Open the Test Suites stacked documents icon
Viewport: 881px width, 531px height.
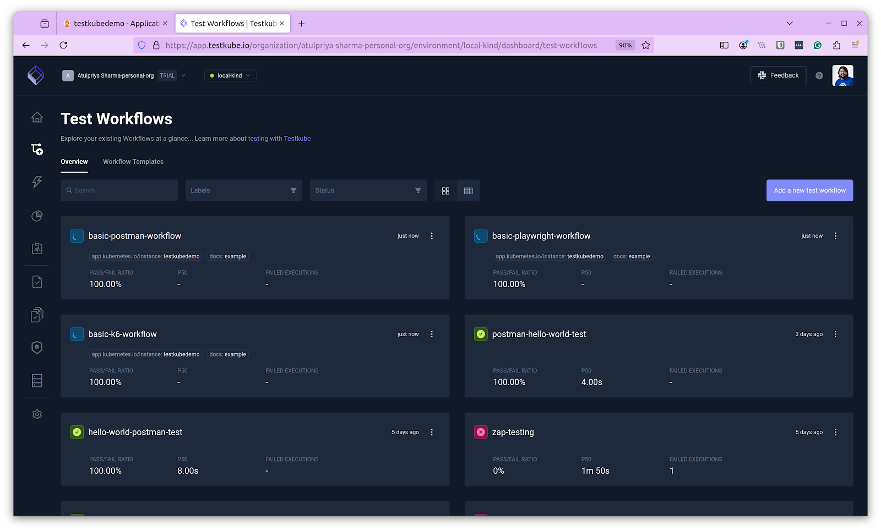[x=37, y=315]
